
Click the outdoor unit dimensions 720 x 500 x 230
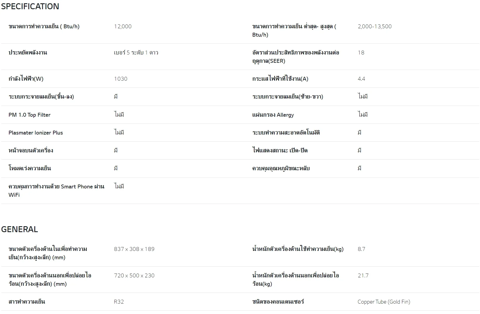click(x=134, y=275)
